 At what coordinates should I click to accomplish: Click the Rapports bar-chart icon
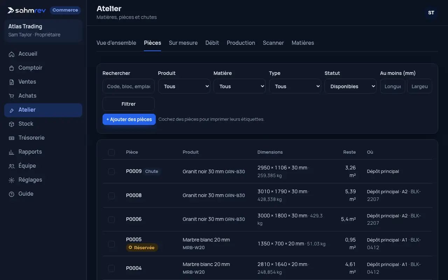tap(12, 152)
